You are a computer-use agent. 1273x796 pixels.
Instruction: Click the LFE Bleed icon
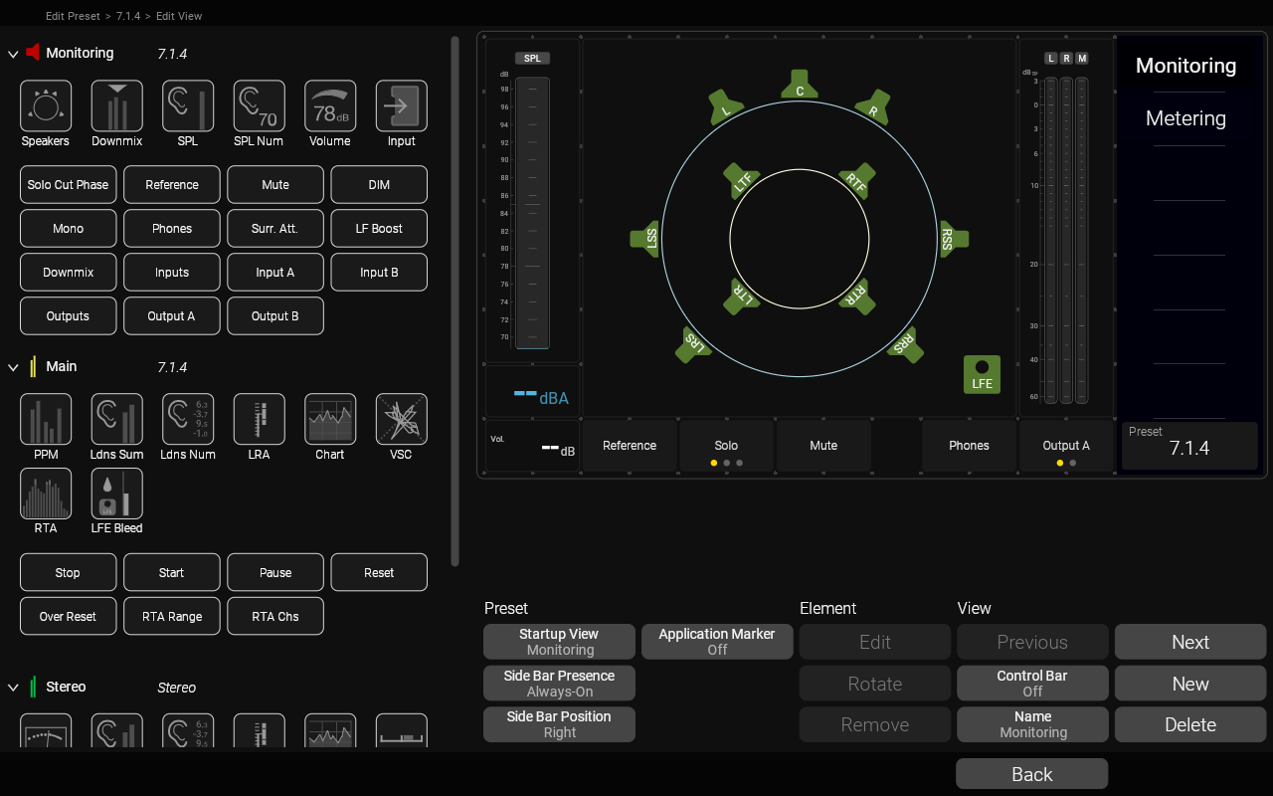[117, 494]
